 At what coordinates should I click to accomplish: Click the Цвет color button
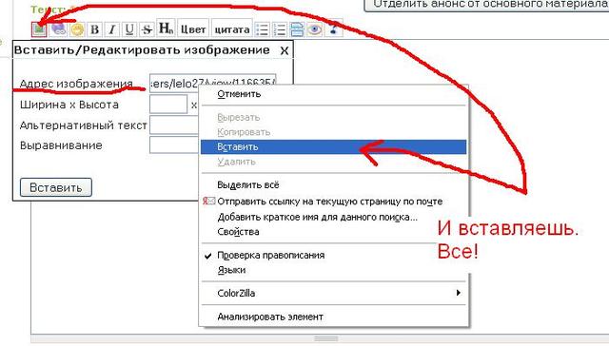tap(193, 28)
